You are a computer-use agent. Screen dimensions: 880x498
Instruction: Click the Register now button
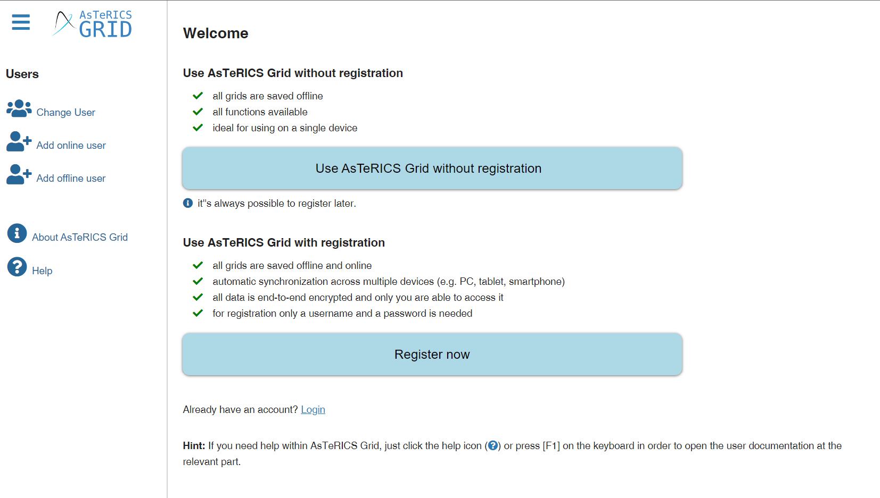click(432, 354)
